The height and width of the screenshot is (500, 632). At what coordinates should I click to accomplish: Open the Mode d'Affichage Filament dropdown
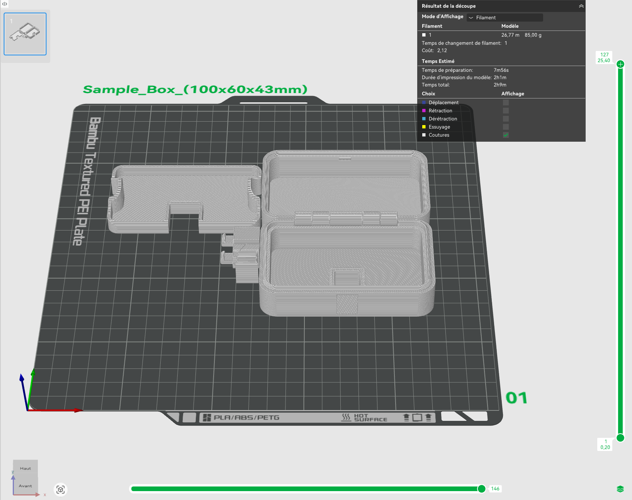coord(505,17)
